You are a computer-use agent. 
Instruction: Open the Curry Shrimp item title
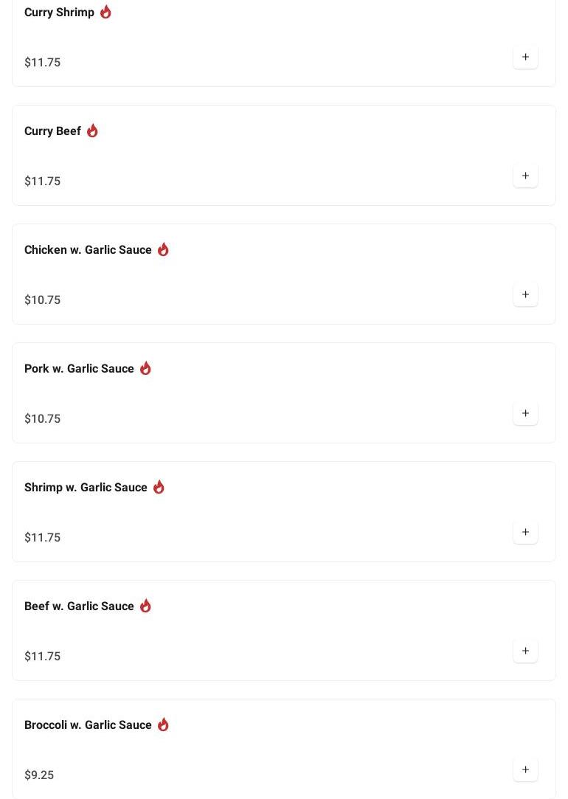(x=59, y=13)
